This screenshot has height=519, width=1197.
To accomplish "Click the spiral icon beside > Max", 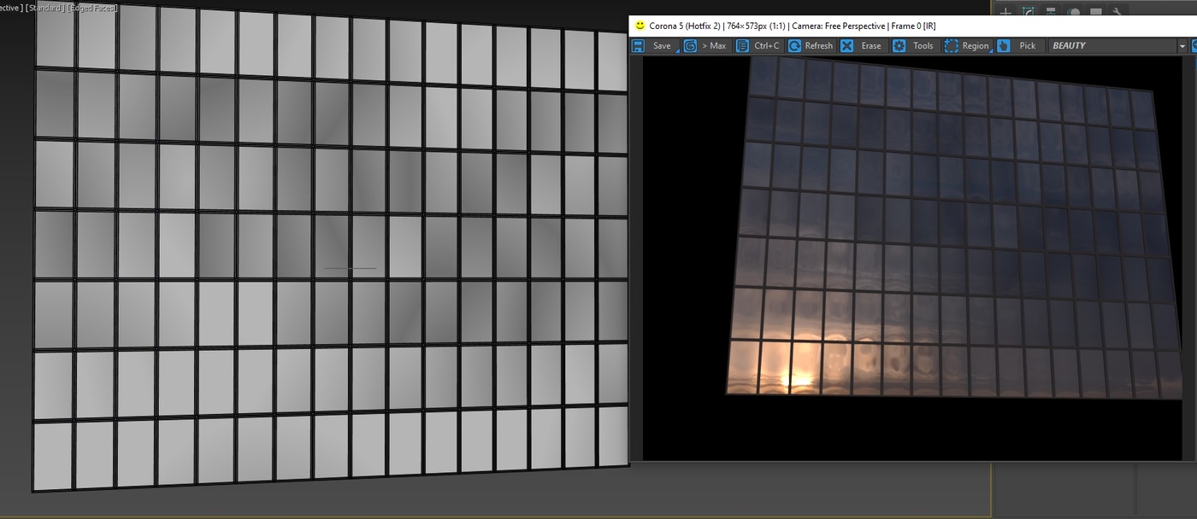I will (x=690, y=46).
